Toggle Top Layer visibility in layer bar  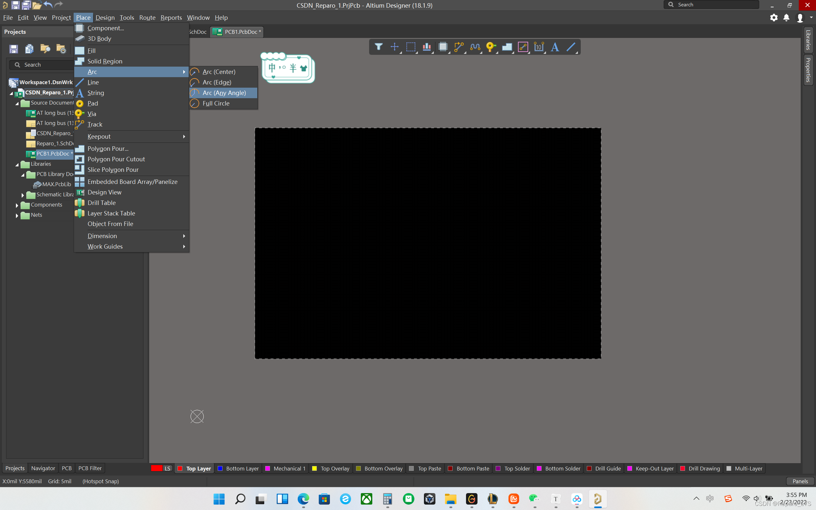[180, 468]
